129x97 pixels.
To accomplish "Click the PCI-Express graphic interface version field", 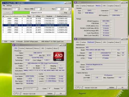I will coord(108,75).
